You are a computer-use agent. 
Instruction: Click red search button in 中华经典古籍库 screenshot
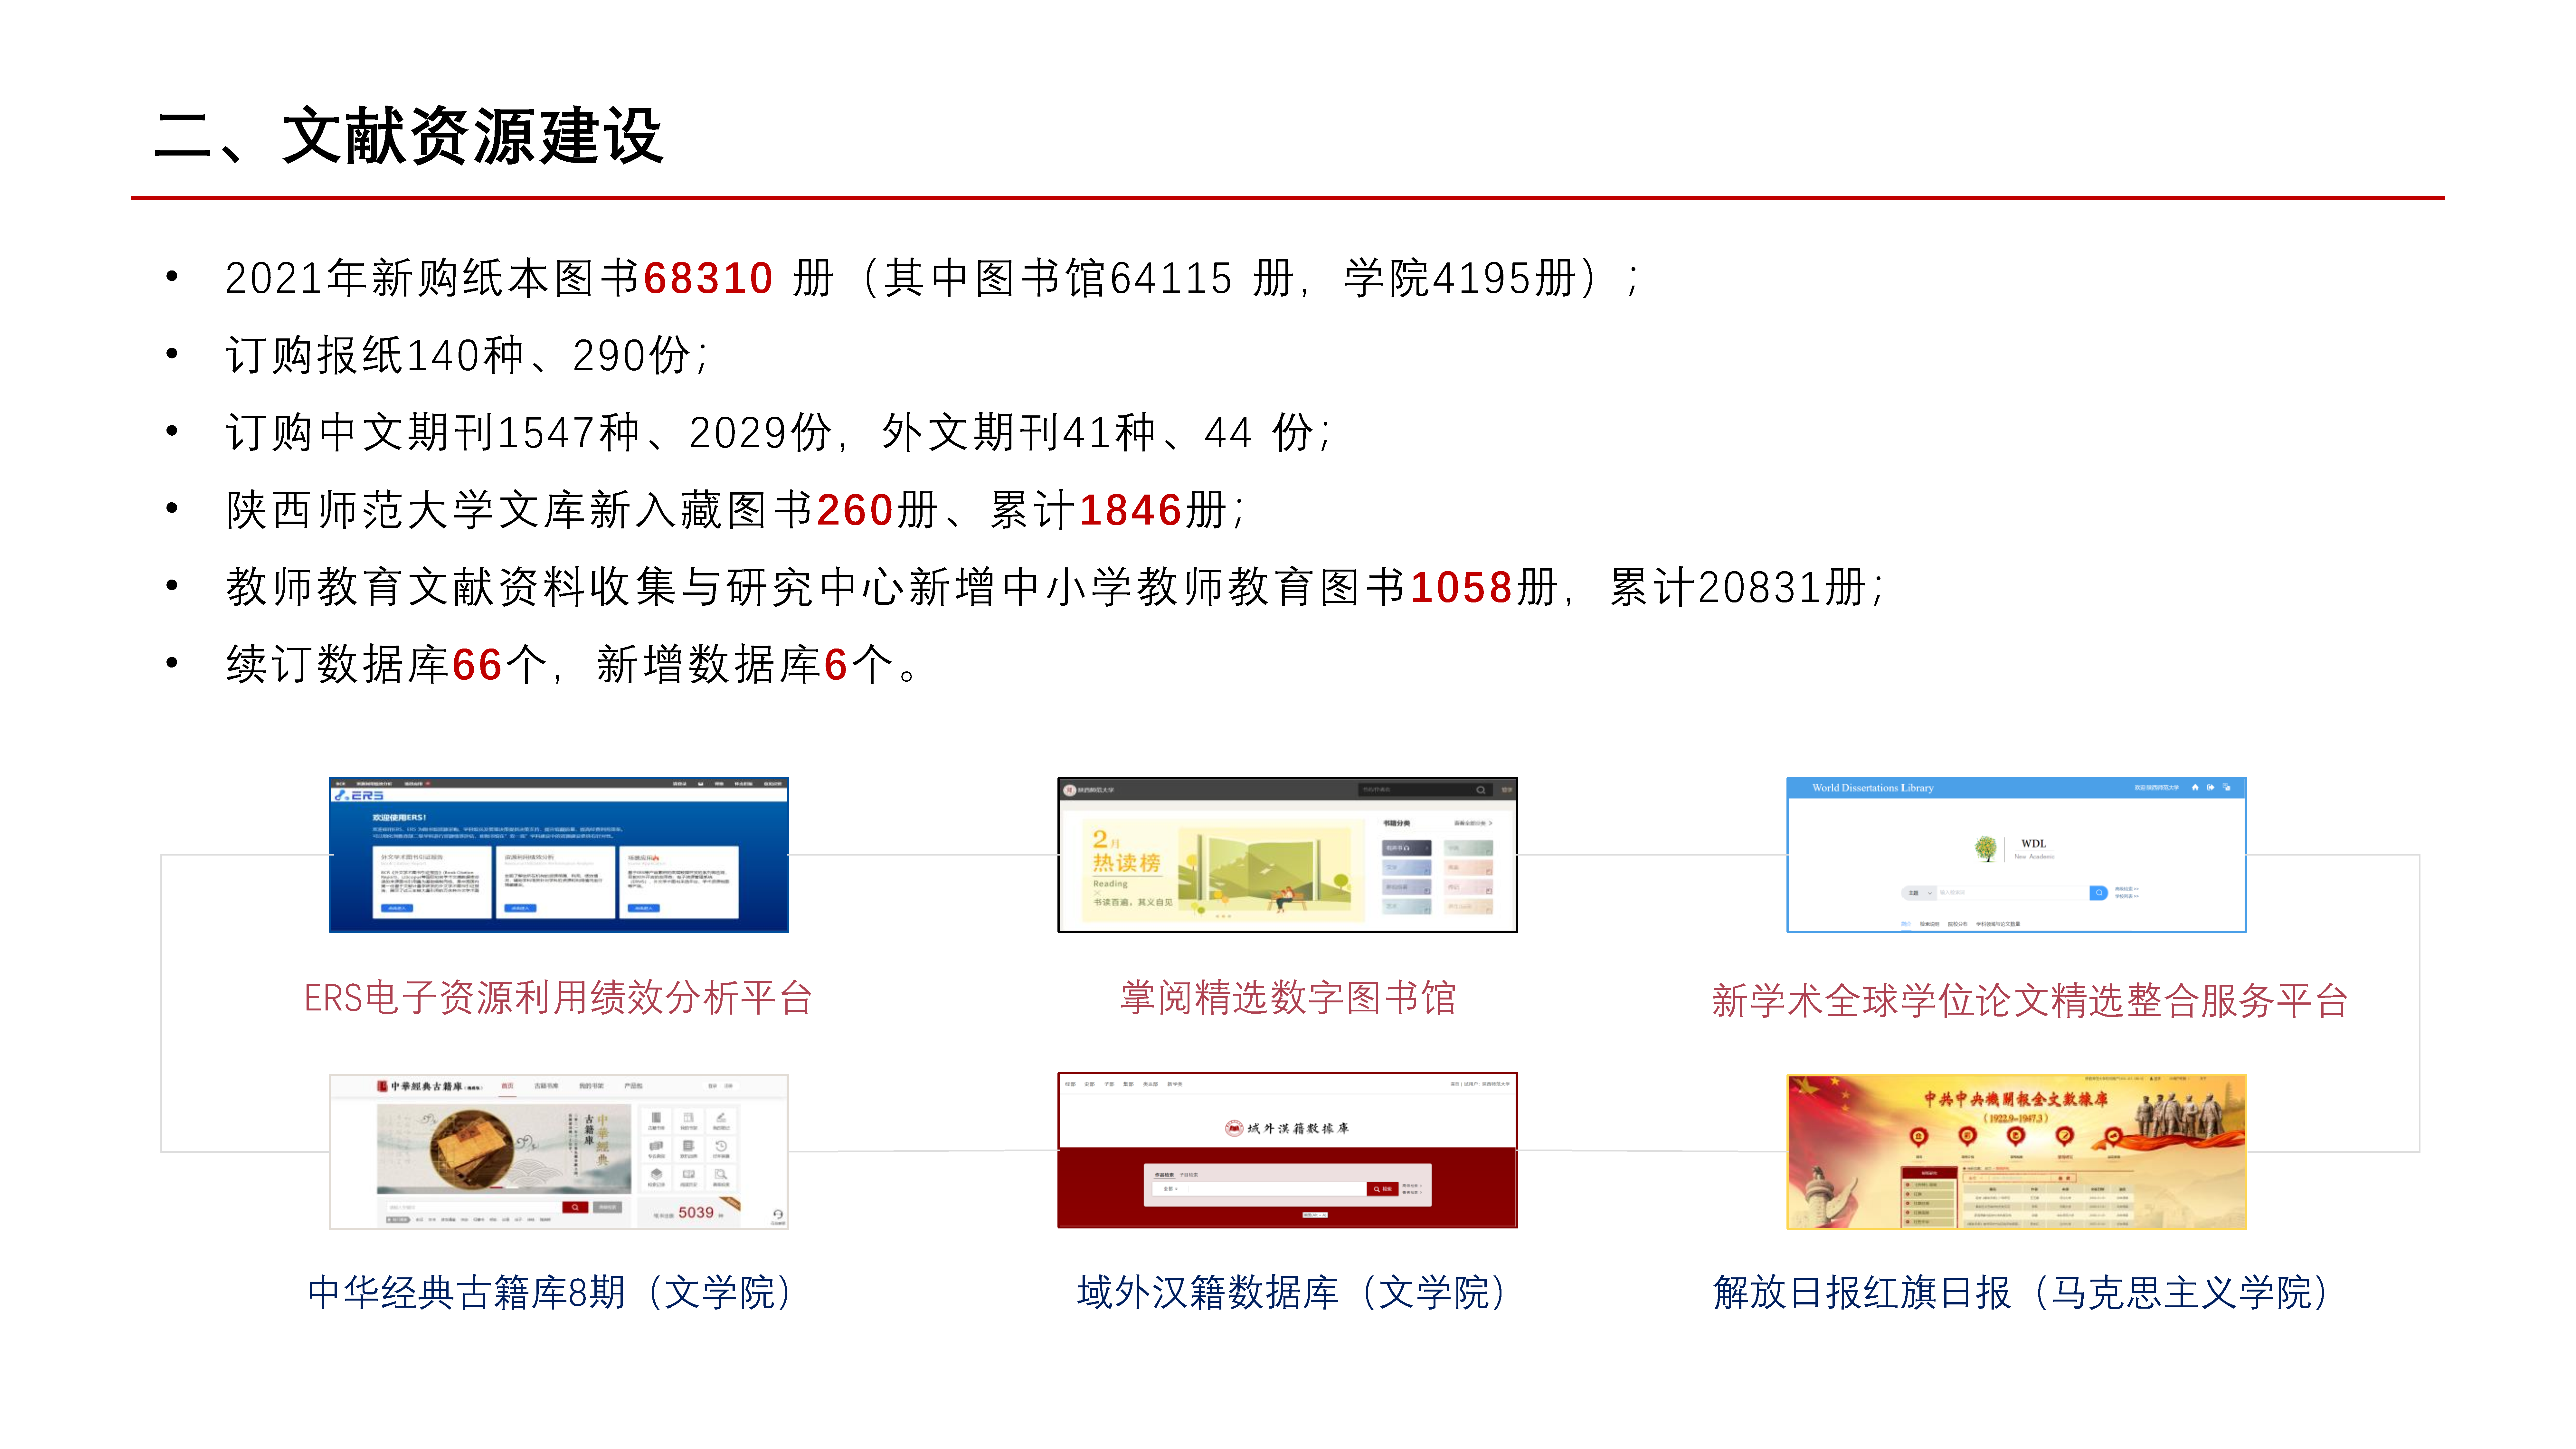point(575,1207)
